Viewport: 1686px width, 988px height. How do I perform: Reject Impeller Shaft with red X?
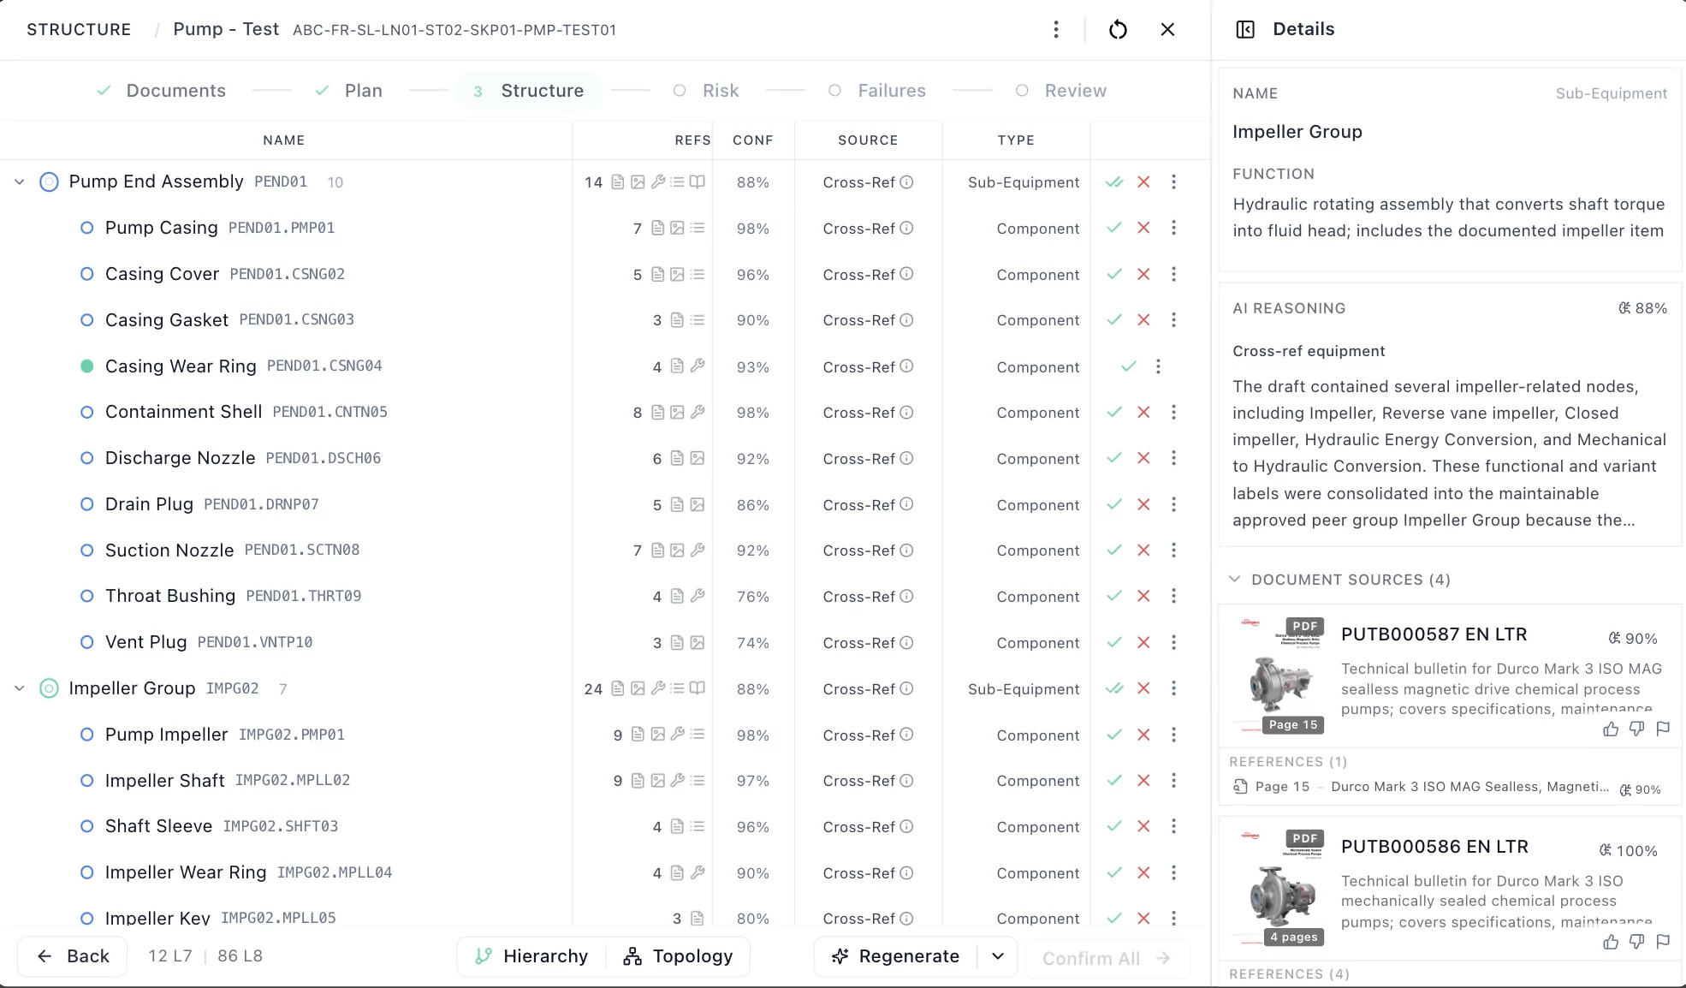click(x=1143, y=780)
